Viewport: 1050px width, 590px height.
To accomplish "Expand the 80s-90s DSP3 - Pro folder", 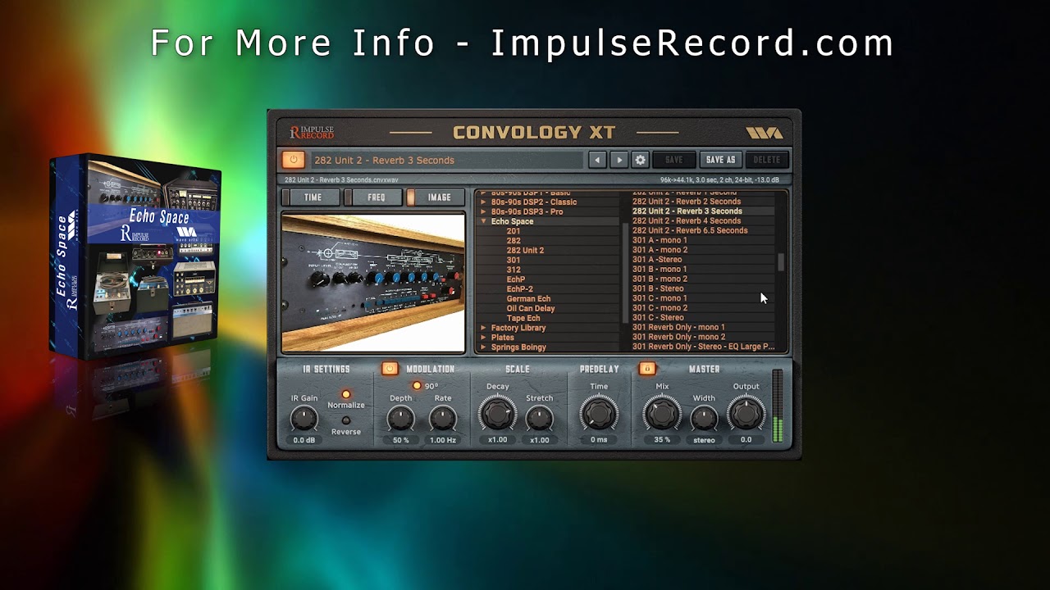I will tap(484, 211).
